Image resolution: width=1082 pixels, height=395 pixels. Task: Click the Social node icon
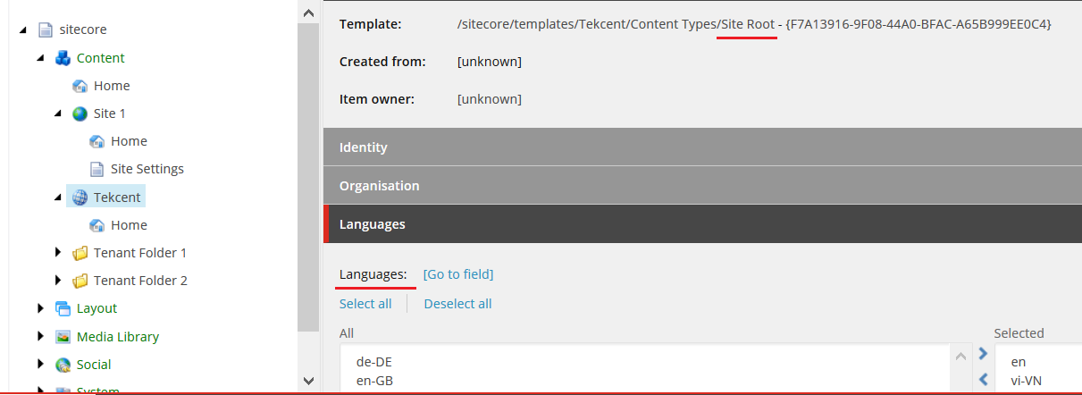[63, 365]
